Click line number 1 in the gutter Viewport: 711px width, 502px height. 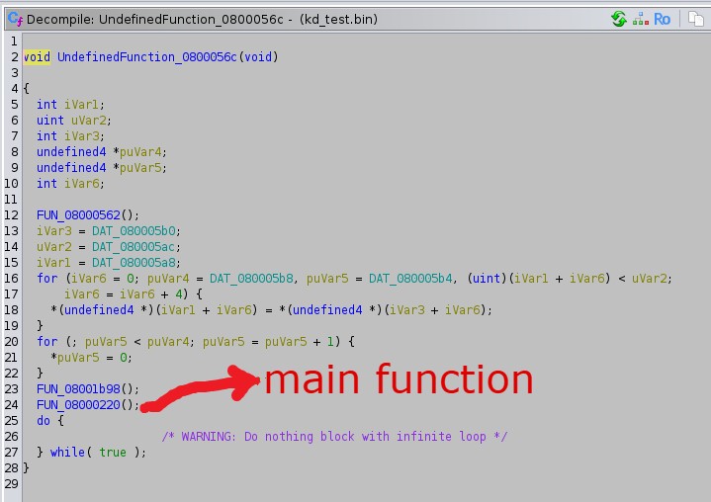pos(15,42)
